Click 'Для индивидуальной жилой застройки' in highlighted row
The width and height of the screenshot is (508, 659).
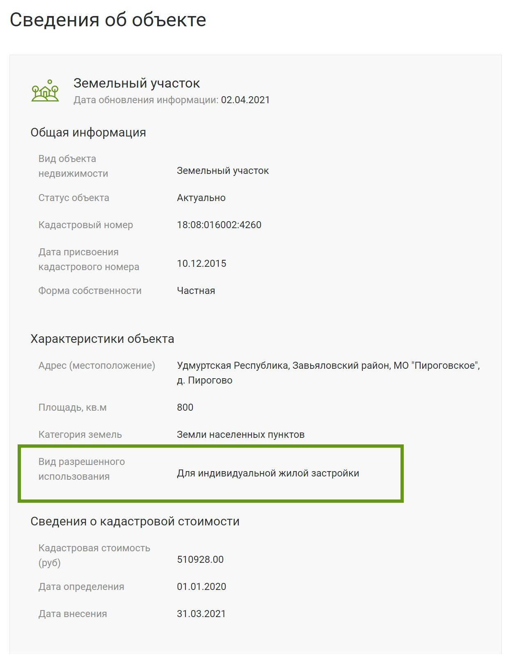(268, 473)
